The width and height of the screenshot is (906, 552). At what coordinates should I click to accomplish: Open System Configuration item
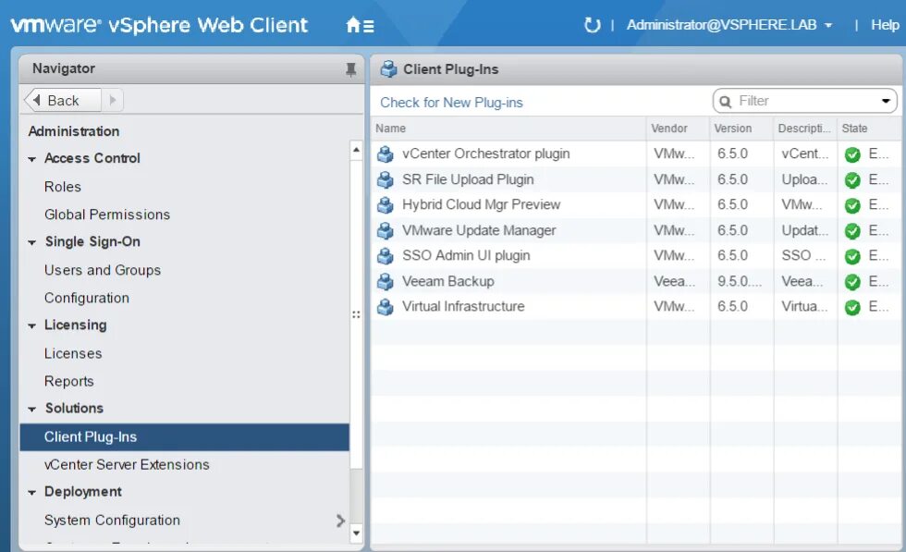pos(112,521)
